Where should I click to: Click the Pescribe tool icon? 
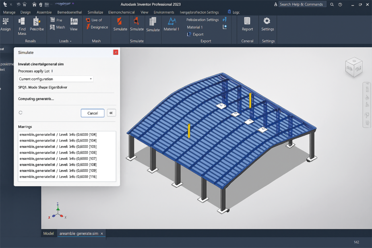(x=37, y=22)
